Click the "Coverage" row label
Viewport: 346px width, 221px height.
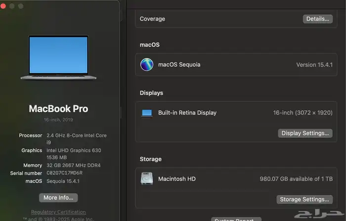tap(152, 19)
